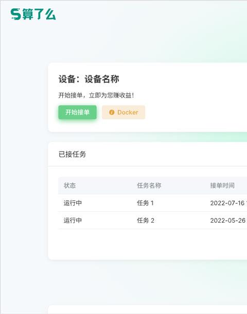Select the 任务 1 row name

coord(145,203)
